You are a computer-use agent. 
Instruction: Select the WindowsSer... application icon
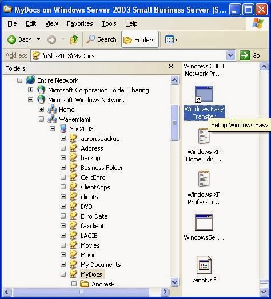coord(204,222)
